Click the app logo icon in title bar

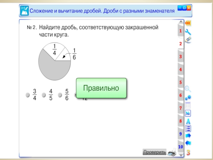tap(24, 11)
